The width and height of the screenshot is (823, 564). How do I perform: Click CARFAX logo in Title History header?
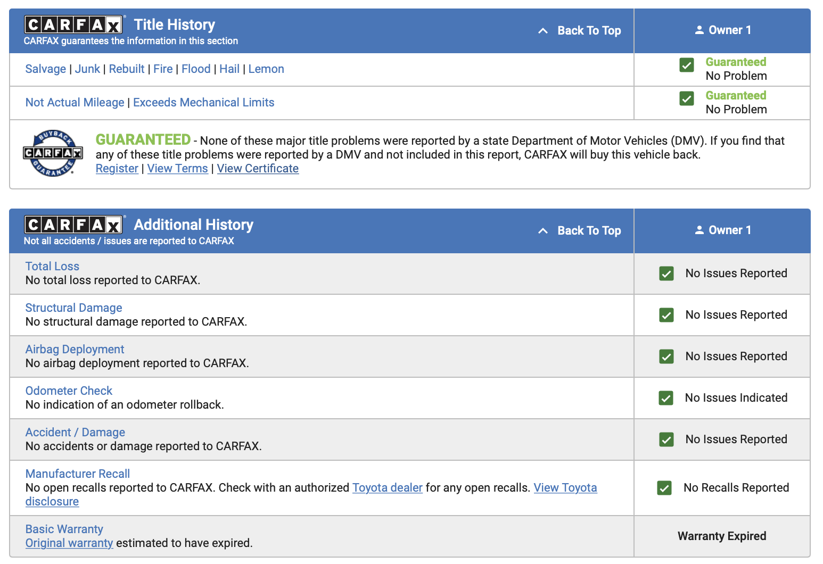click(73, 24)
